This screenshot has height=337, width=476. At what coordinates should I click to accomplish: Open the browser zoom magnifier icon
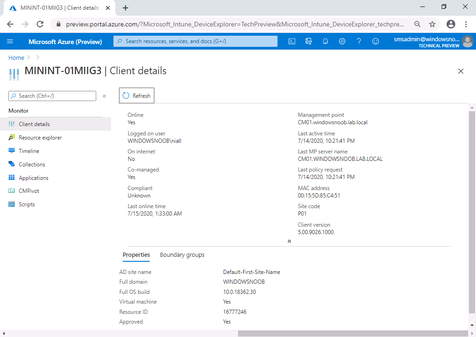click(x=417, y=24)
